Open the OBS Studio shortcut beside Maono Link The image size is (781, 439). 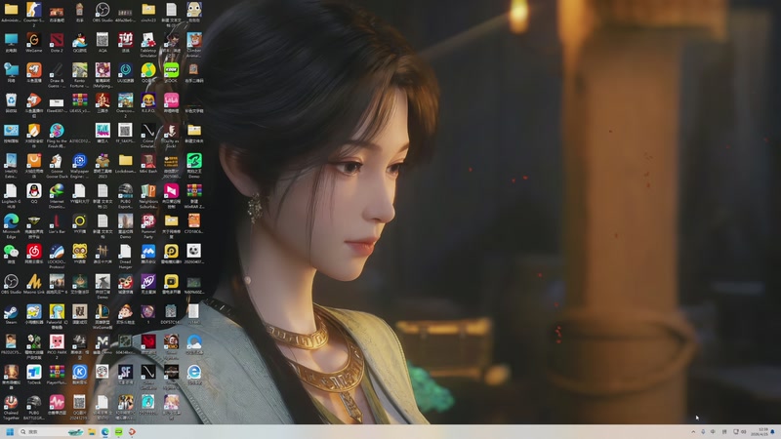coord(11,282)
